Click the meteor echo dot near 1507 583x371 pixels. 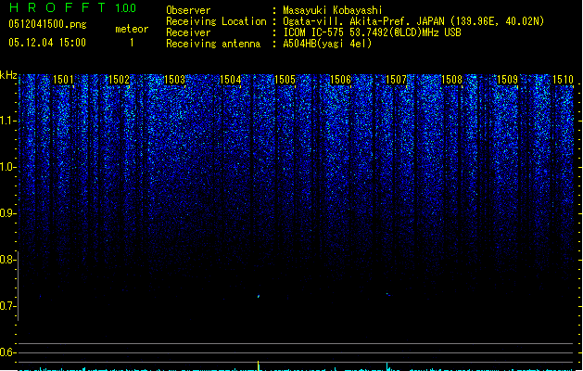387,294
